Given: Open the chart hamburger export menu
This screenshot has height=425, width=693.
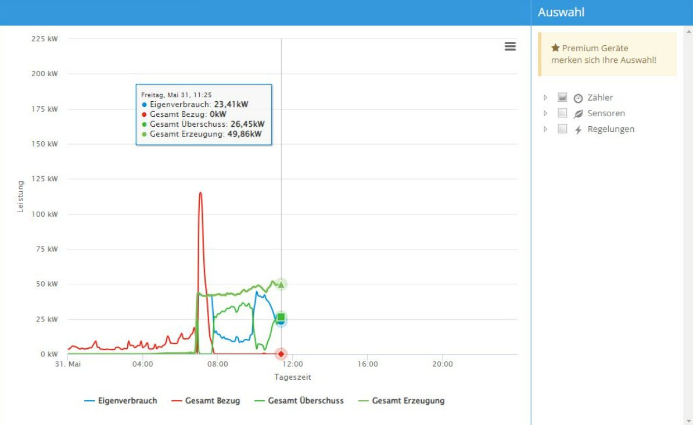Looking at the screenshot, I should click(x=510, y=47).
